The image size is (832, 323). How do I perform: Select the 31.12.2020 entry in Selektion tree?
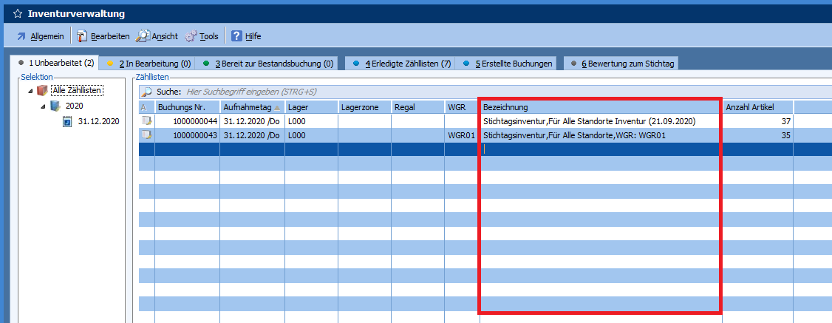[98, 121]
